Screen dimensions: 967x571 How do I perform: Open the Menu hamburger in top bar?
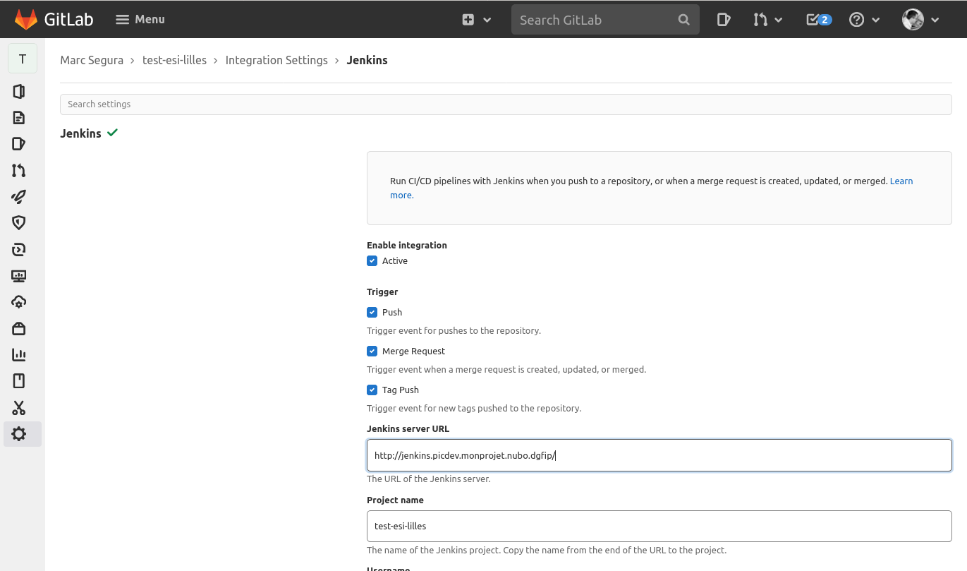(x=140, y=20)
